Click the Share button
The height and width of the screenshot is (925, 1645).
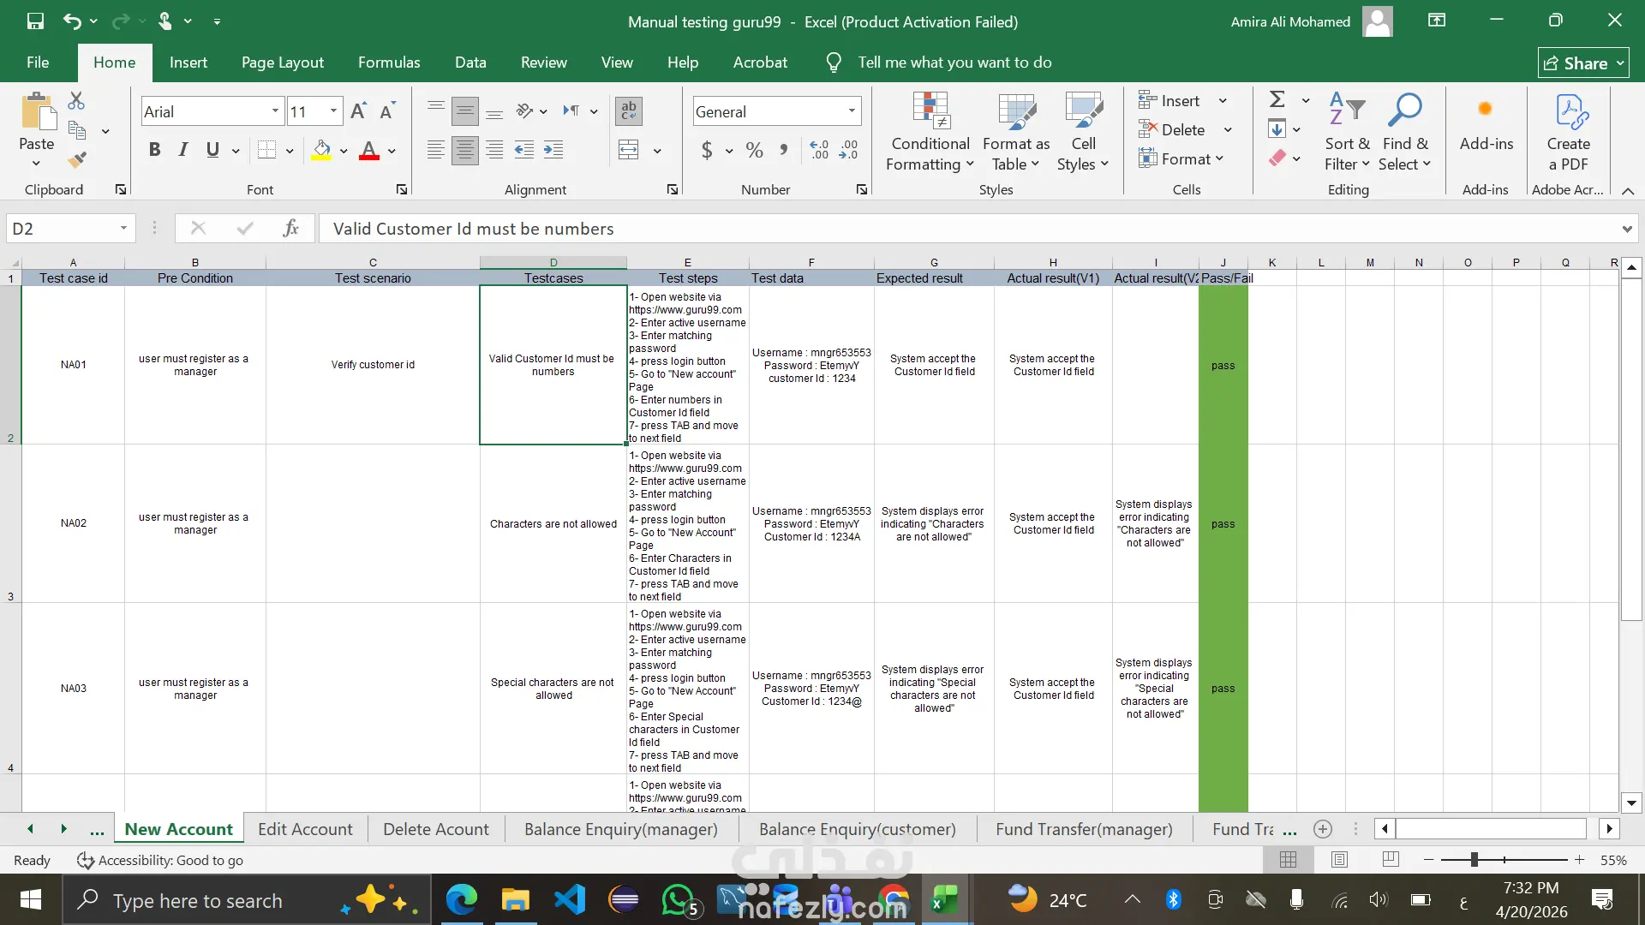pyautogui.click(x=1583, y=63)
